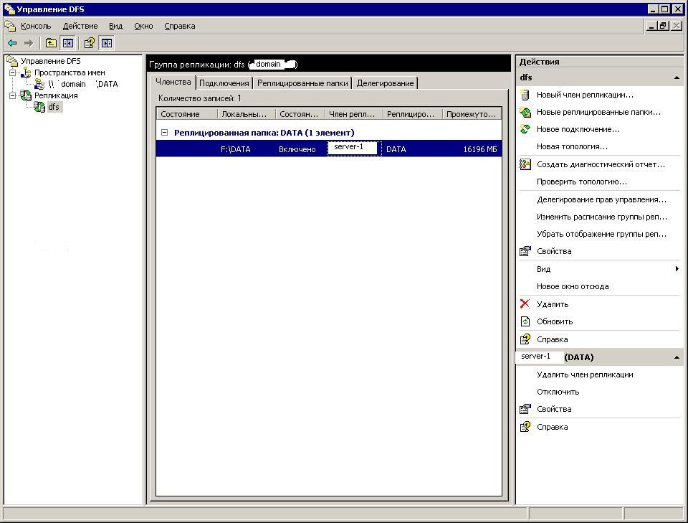
Task: Click the Свойства icon in server-1 section
Action: click(x=525, y=409)
